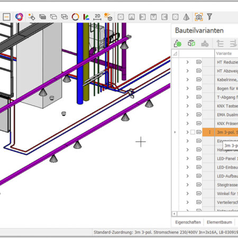This screenshot has height=238, width=238.
Task: Expand the EMA Dualm row
Action: pyautogui.click(x=188, y=115)
